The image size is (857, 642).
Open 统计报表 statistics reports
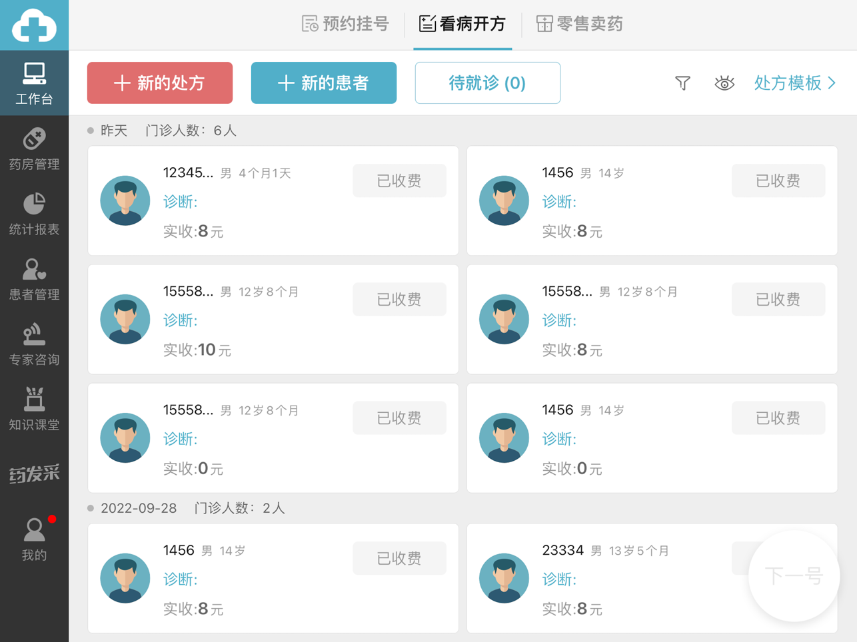coord(34,214)
